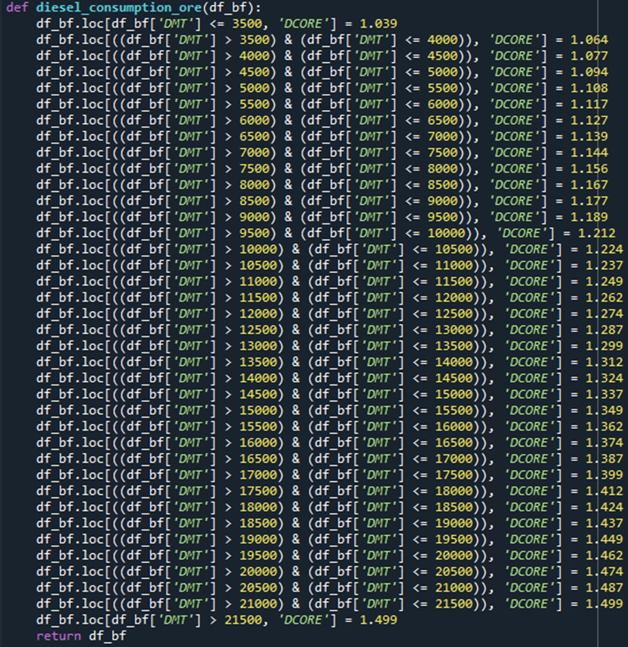Click df_bf after the return keyword

click(108, 636)
